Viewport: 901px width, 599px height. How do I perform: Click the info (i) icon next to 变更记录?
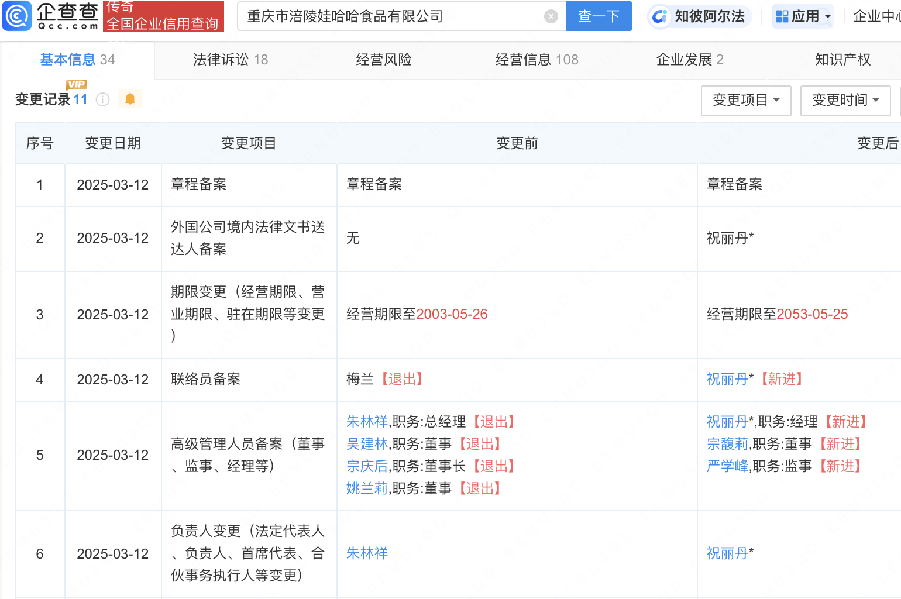102,99
